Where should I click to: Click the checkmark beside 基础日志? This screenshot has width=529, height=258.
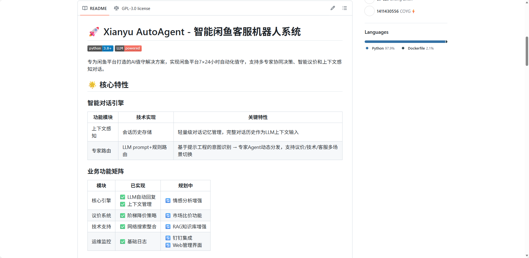pyautogui.click(x=123, y=242)
